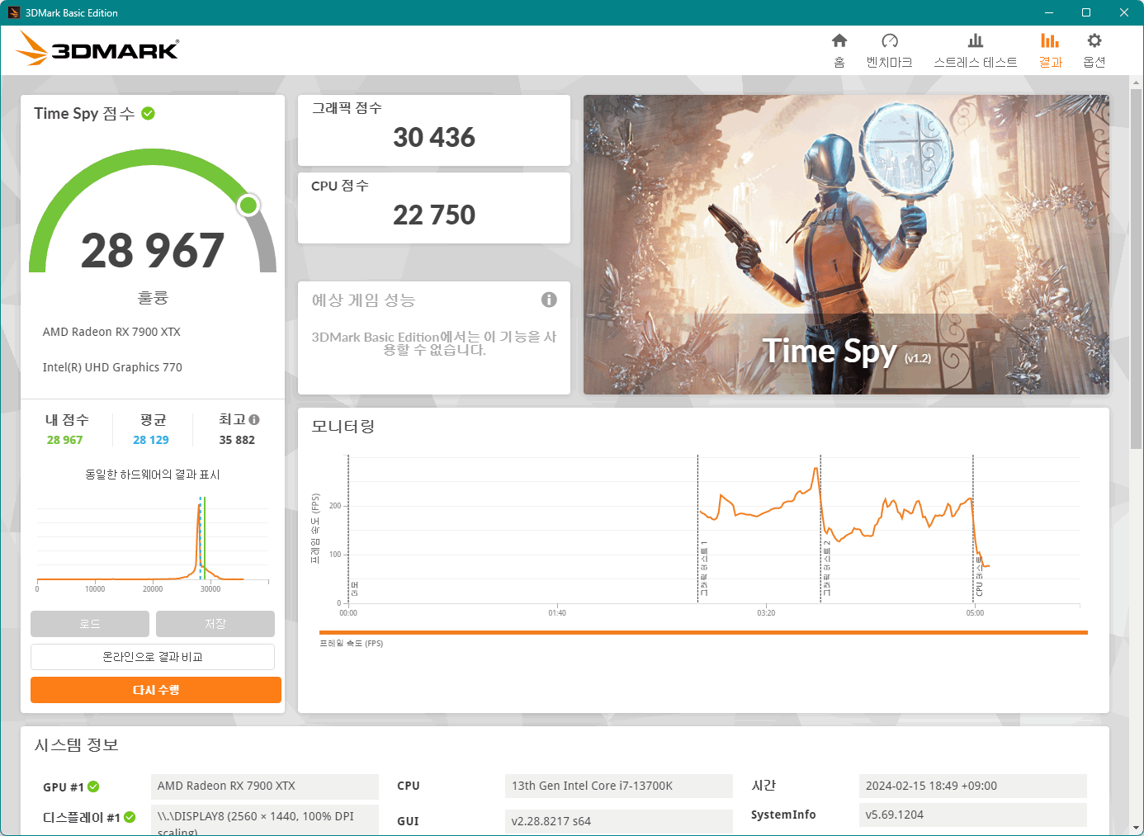Viewport: 1144px width, 836px height.
Task: Click the 로드 (Load) button
Action: 90,624
